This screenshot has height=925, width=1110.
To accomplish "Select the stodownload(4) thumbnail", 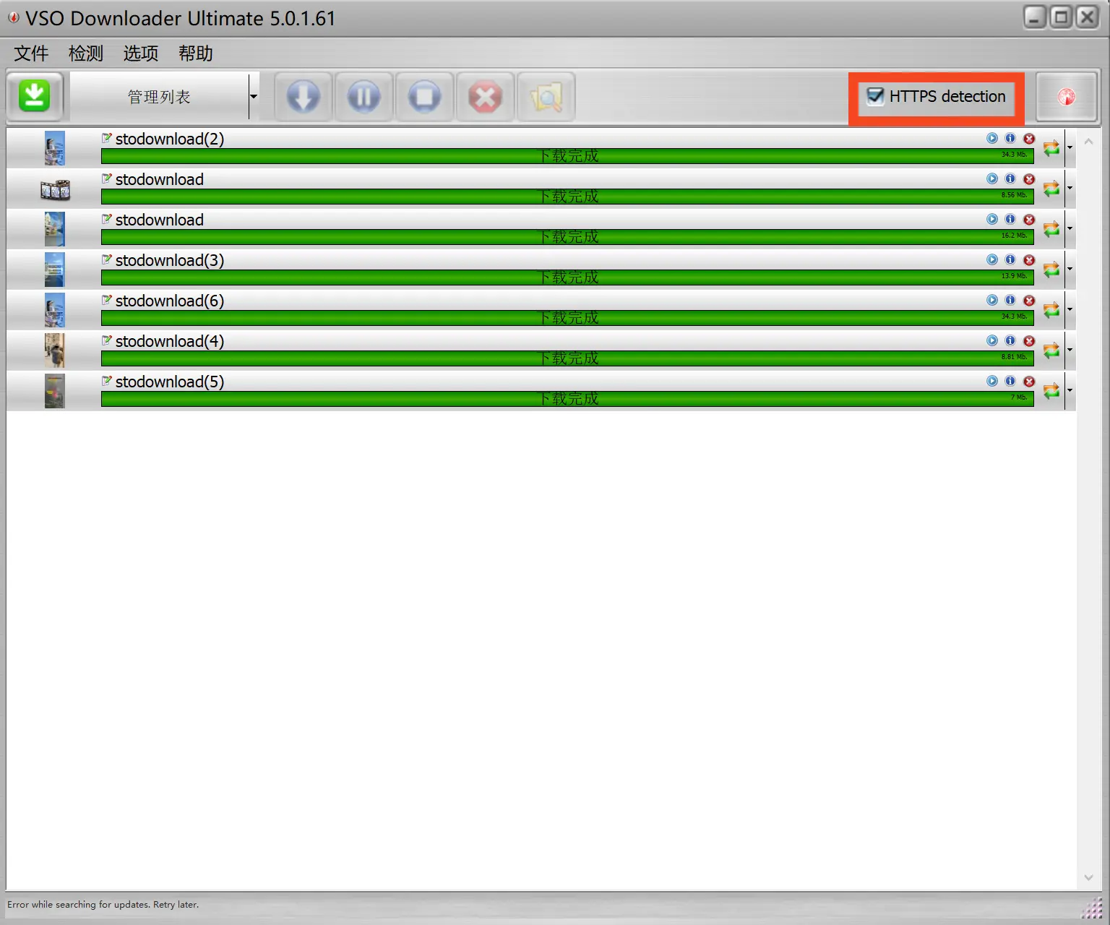I will (55, 350).
